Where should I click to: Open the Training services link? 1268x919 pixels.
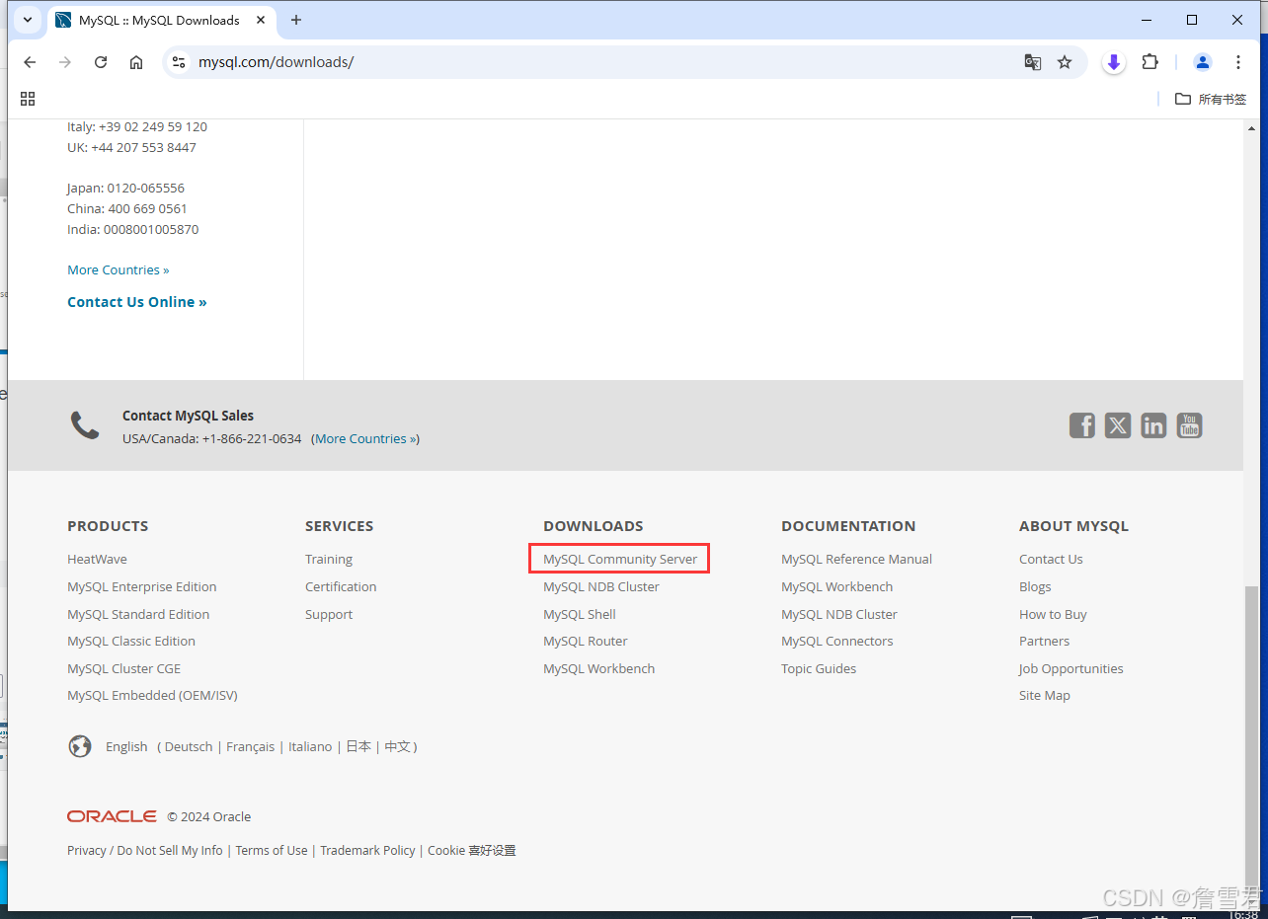pos(329,559)
